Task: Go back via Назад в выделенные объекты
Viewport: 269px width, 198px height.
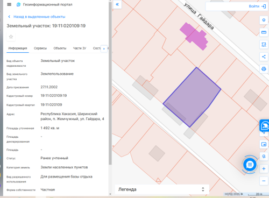Action: [39, 17]
